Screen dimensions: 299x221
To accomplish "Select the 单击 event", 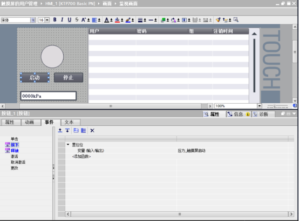I will point(15,139).
